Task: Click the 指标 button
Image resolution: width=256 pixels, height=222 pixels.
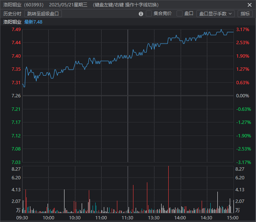Action: [245, 14]
